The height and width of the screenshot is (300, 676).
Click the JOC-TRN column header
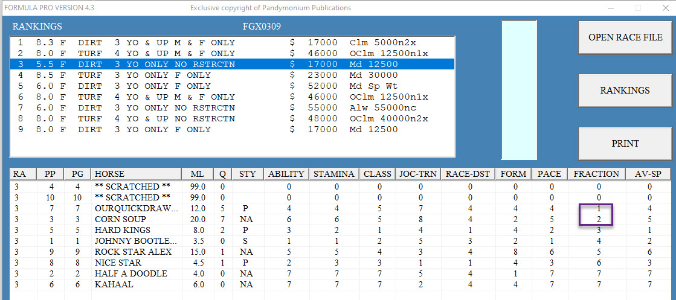[x=418, y=174]
